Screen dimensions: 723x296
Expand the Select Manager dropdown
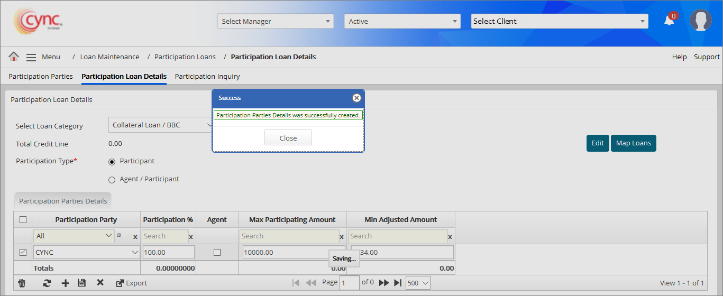click(275, 21)
